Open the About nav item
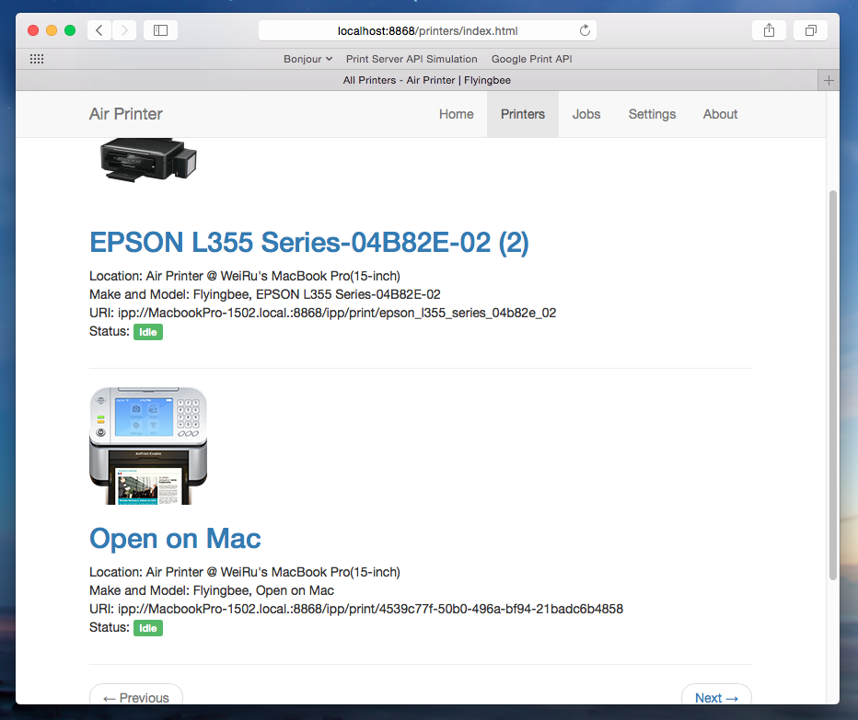Image resolution: width=858 pixels, height=720 pixels. (x=720, y=114)
